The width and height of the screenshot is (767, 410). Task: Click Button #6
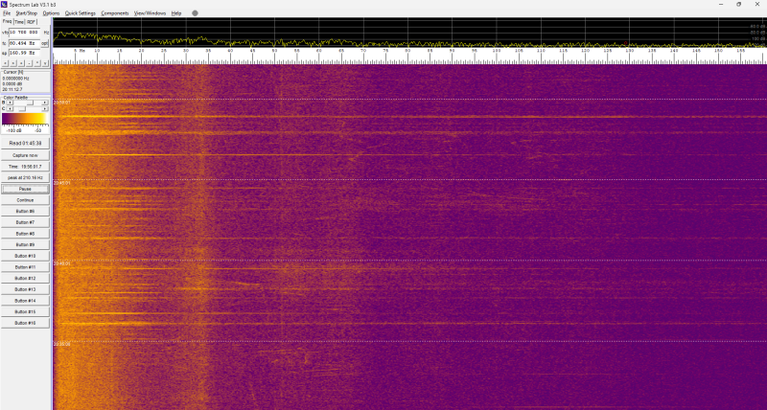[25, 211]
